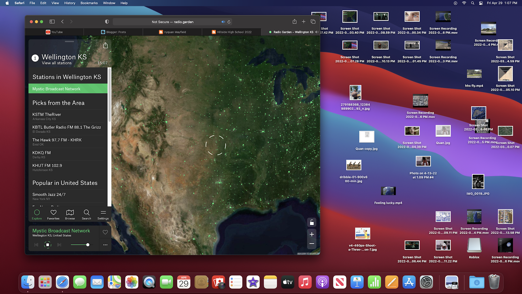Open the Apple menu
The height and width of the screenshot is (294, 522).
point(7,3)
